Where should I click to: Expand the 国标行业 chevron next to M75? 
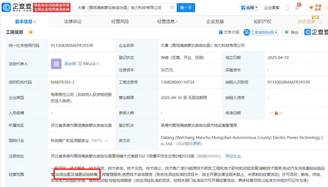(x=106, y=141)
